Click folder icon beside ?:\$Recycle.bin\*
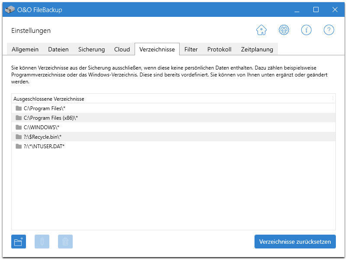Image resolution: width=348 pixels, height=261 pixels. coord(19,137)
